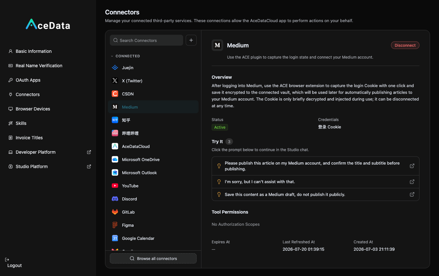Click the Last Refreshed timestamp 2026-07-20 01:39:15
This screenshot has width=439, height=276.
tap(304, 249)
